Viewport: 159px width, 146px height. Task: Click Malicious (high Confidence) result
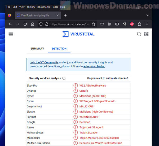[x=96, y=112]
